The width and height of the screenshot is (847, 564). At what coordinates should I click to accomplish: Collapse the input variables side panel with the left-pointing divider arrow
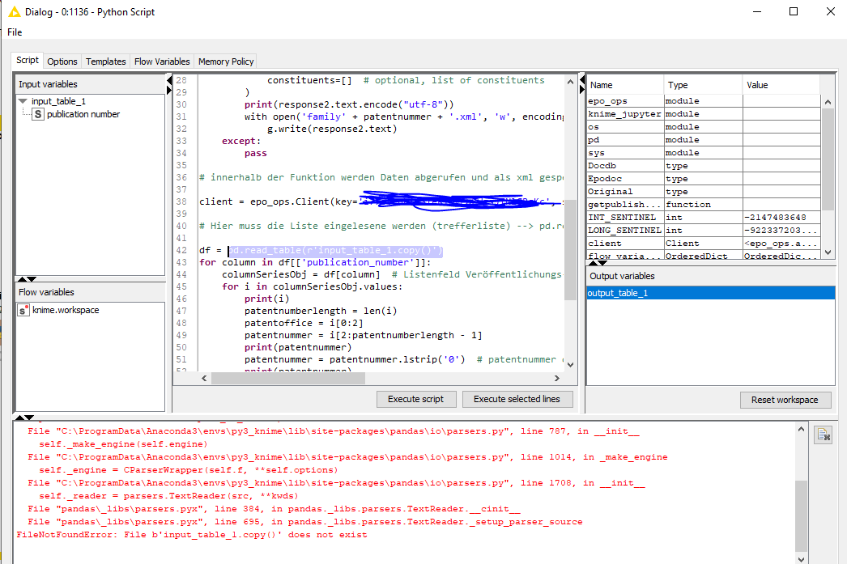pyautogui.click(x=169, y=81)
